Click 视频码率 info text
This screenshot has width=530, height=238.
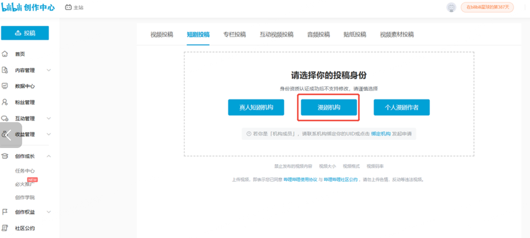coord(375,167)
